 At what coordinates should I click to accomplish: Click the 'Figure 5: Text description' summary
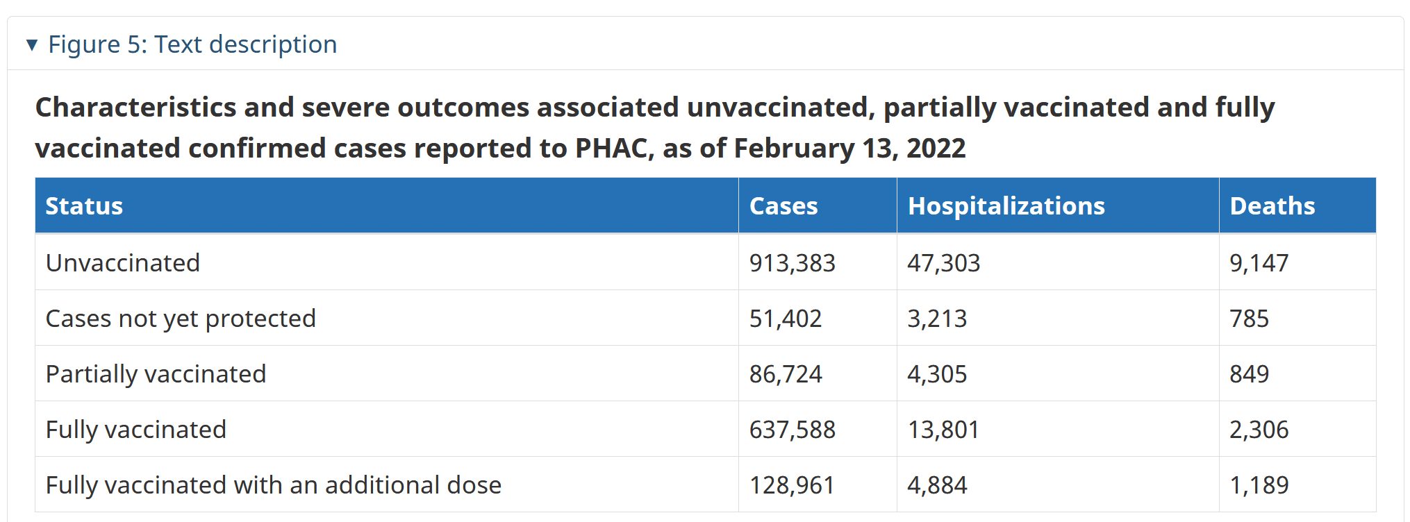(192, 44)
